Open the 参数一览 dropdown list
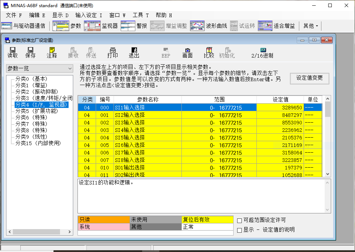Image resolution: width=355 pixels, height=252 pixels. point(40,68)
